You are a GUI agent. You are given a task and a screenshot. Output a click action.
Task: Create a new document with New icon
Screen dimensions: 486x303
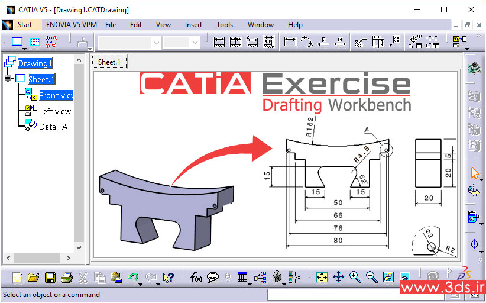[17, 277]
